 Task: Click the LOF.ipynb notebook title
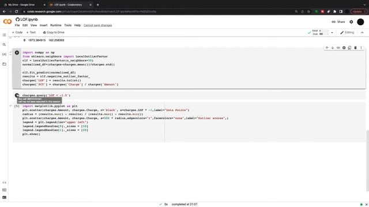[x=29, y=20]
